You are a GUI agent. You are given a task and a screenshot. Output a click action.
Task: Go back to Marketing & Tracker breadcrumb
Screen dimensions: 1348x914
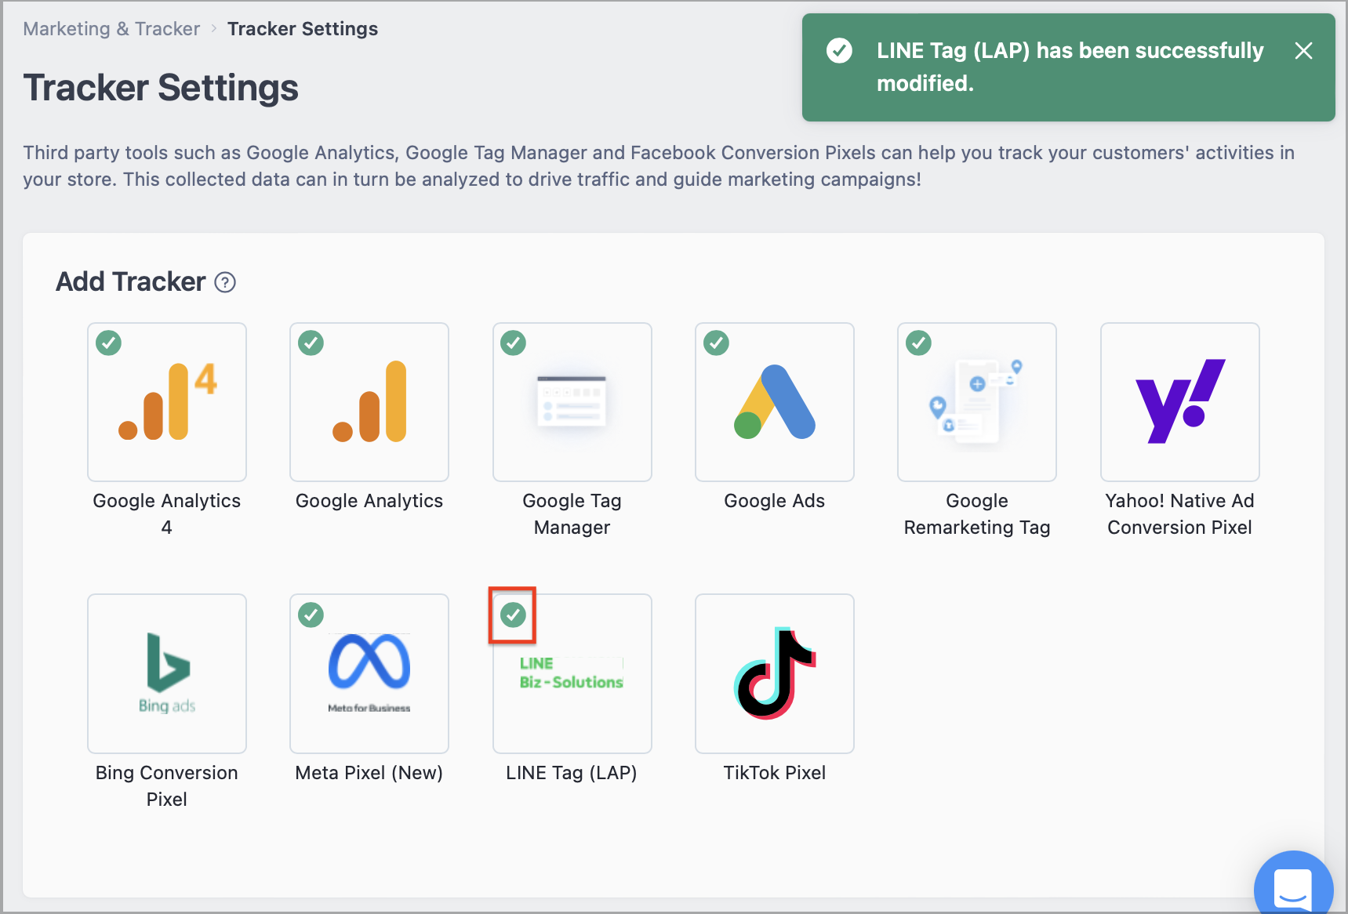click(111, 29)
